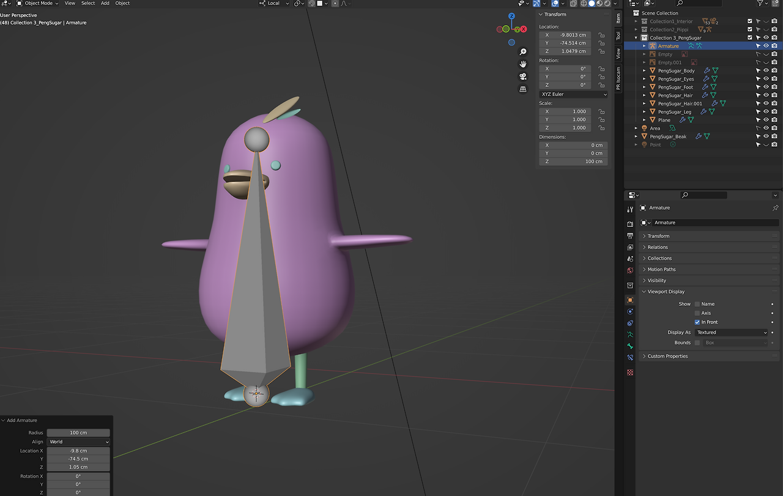Open the Add menu
Viewport: 783px width, 496px height.
click(x=105, y=3)
